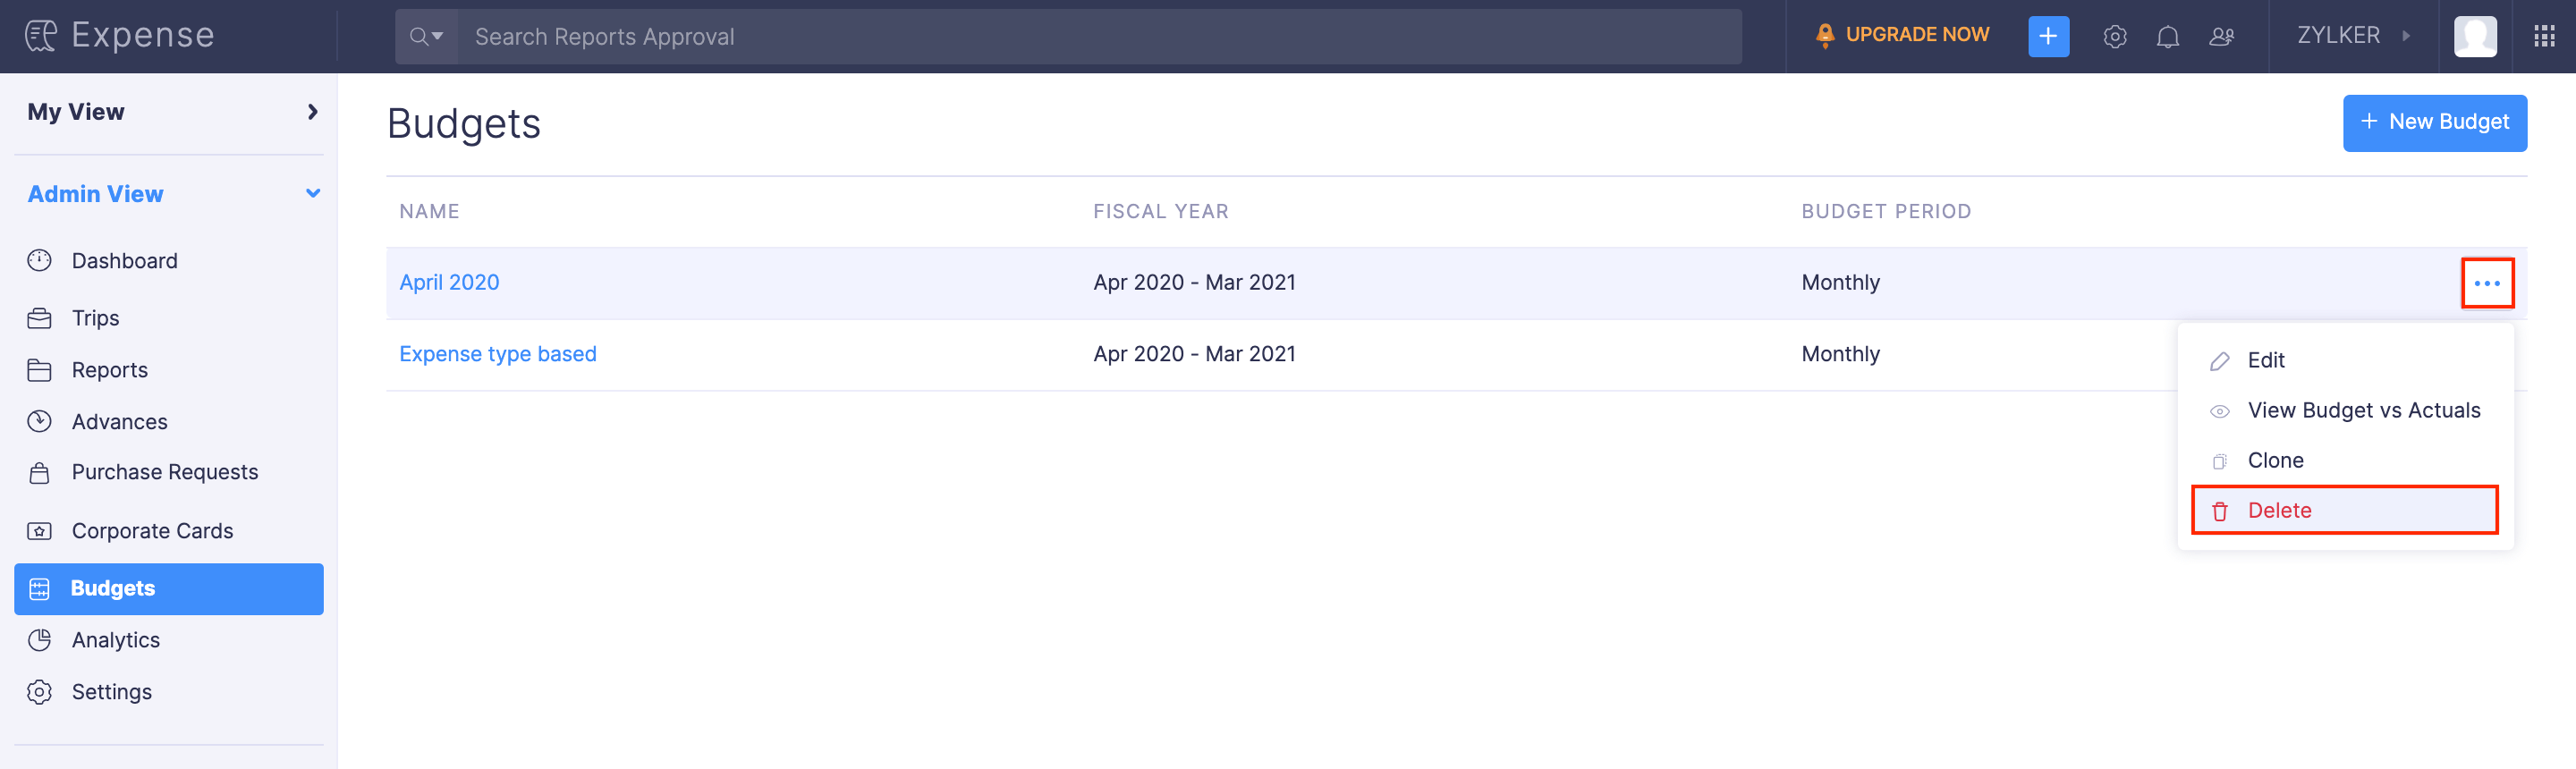Open the users/contacts icon in header

[x=2221, y=37]
